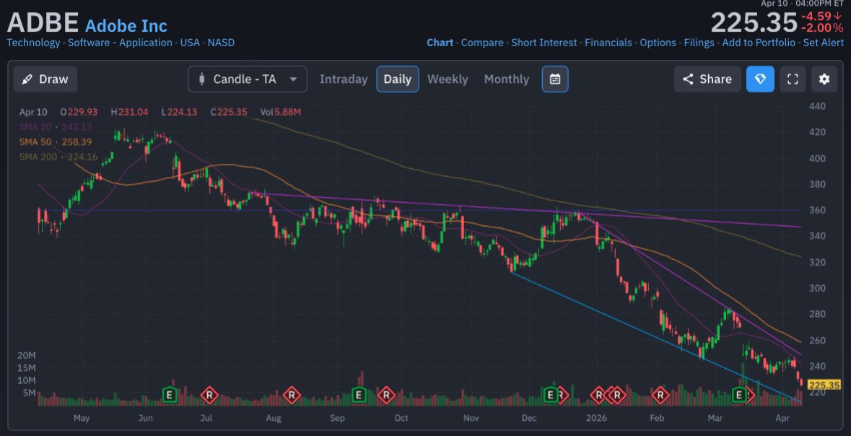Viewport: 851px width, 436px height.
Task: Click Add to Portfolio
Action: pos(759,43)
